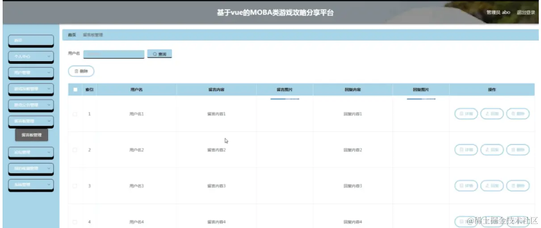Click 删除 button in row 用户名3
Viewport: 541px width, 228px height.
click(518, 186)
